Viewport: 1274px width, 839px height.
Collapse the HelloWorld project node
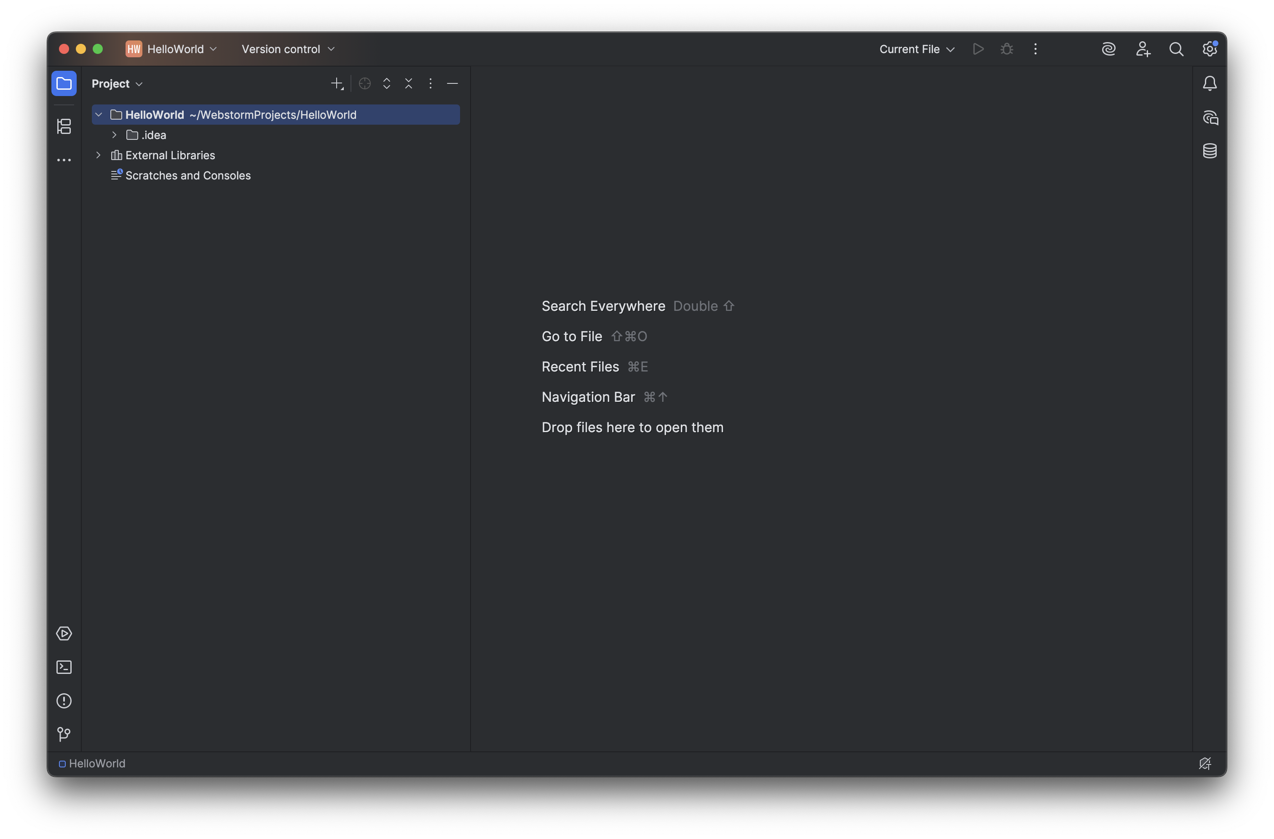[x=99, y=115]
